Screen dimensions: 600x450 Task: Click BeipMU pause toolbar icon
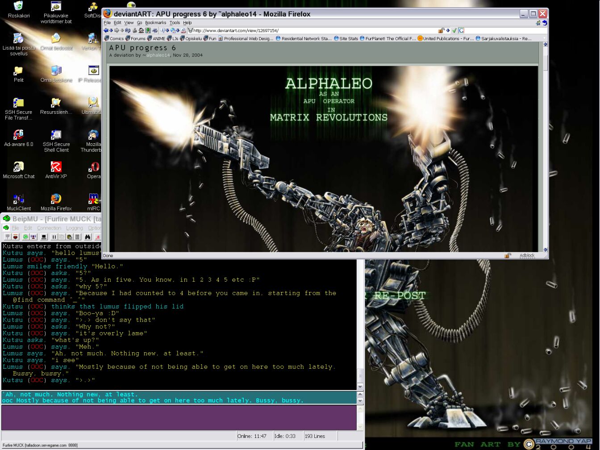(x=54, y=237)
